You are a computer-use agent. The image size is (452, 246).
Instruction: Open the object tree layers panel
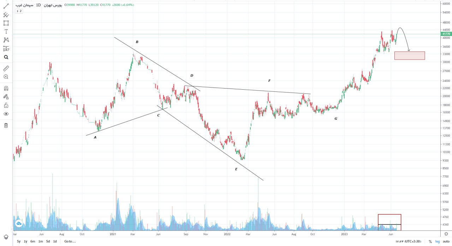[6, 237]
